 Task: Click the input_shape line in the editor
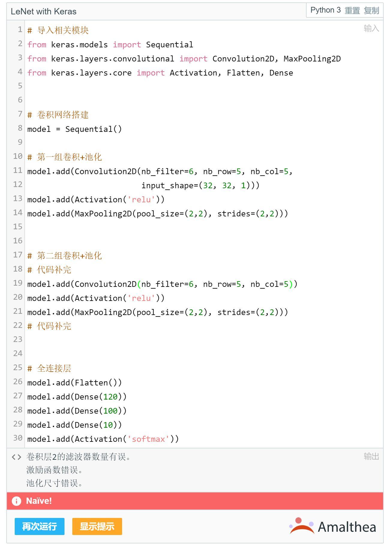point(200,186)
